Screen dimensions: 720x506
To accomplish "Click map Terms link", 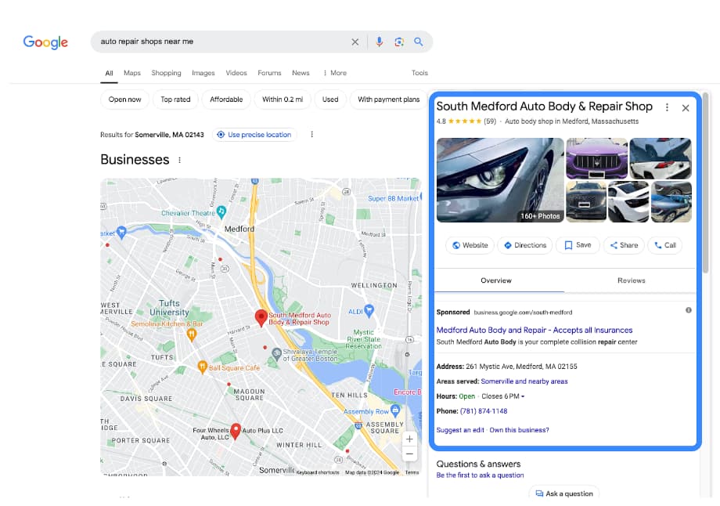I will (412, 472).
